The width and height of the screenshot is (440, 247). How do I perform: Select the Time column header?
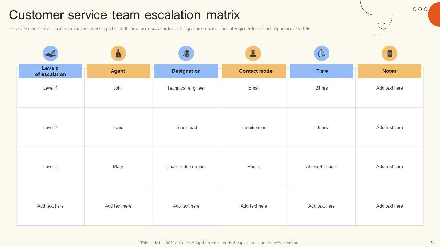[x=321, y=71]
